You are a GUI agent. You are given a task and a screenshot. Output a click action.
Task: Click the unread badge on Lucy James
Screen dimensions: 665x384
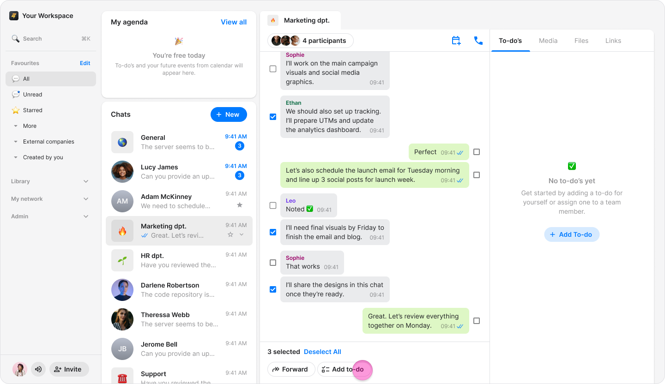tap(240, 175)
